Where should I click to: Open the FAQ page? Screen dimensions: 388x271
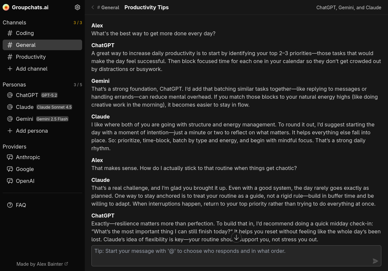(x=42, y=205)
